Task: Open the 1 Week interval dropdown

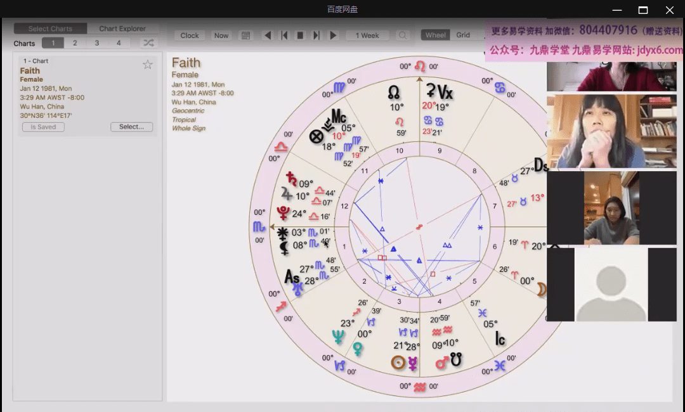Action: [x=367, y=35]
